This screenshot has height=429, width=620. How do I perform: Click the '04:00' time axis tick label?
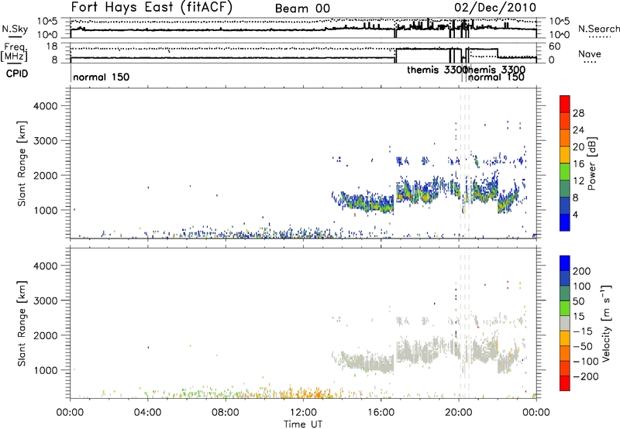pyautogui.click(x=148, y=413)
